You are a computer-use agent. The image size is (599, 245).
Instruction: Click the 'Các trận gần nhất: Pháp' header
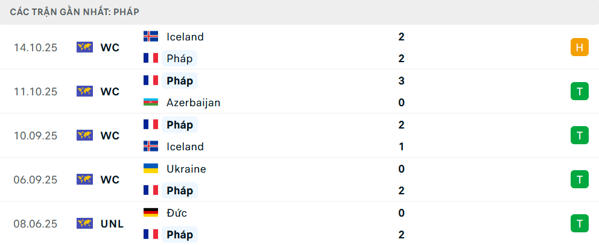pyautogui.click(x=68, y=11)
